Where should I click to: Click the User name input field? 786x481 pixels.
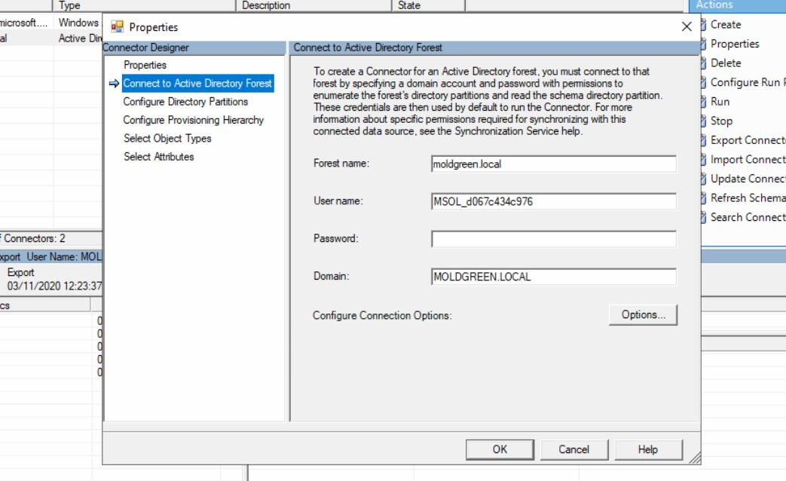pyautogui.click(x=553, y=201)
